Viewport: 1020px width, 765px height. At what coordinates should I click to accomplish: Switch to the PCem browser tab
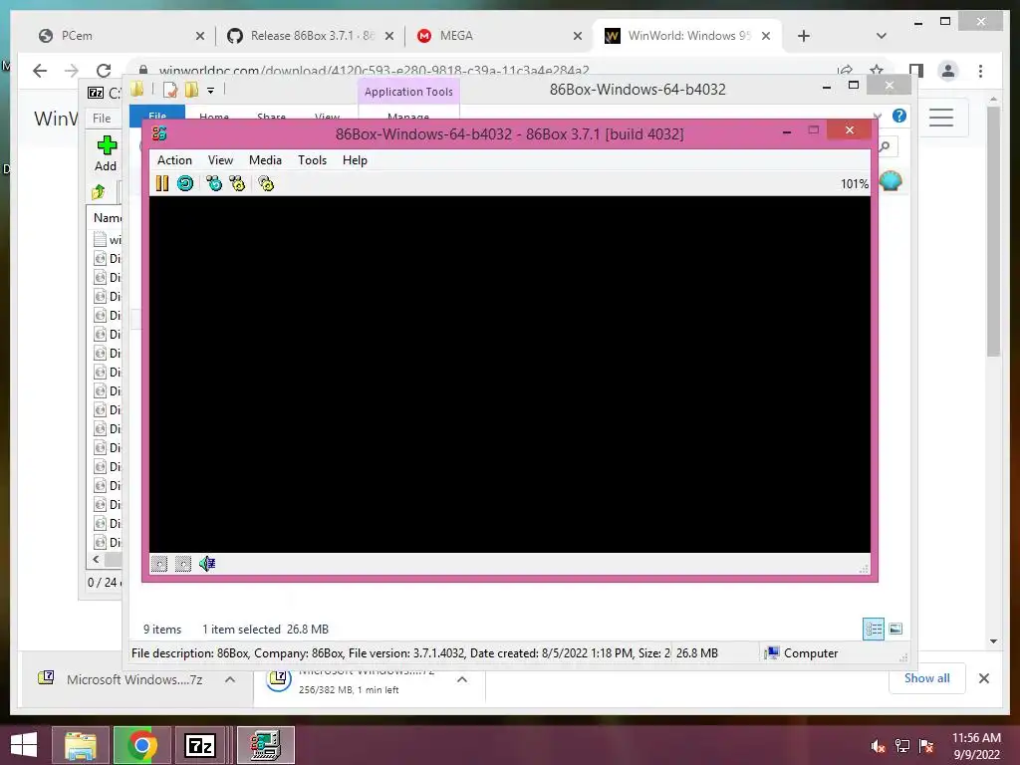tap(121, 36)
